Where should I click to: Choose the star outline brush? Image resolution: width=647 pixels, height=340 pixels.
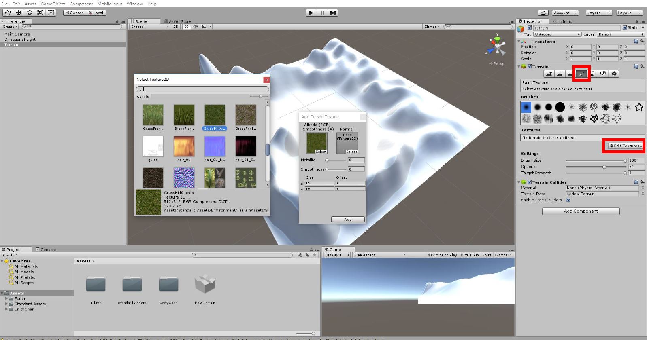[x=639, y=107]
